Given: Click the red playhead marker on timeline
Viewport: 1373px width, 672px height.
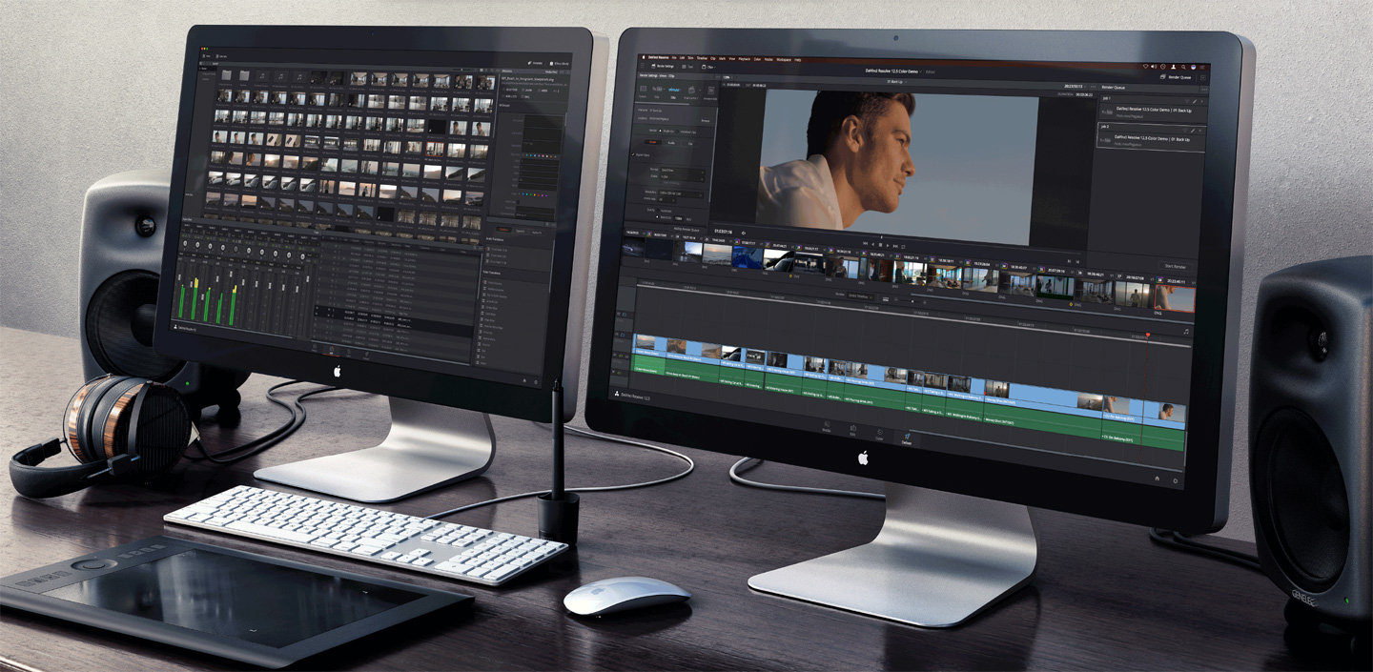Looking at the screenshot, I should pos(1147,335).
